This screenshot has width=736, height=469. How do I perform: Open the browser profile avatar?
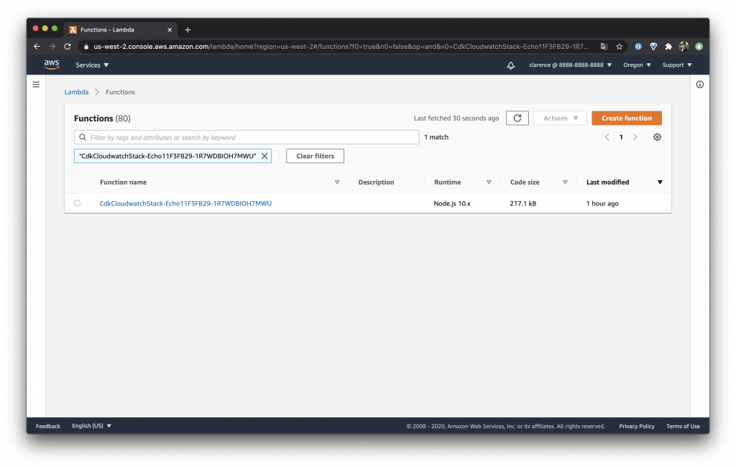[x=684, y=47]
